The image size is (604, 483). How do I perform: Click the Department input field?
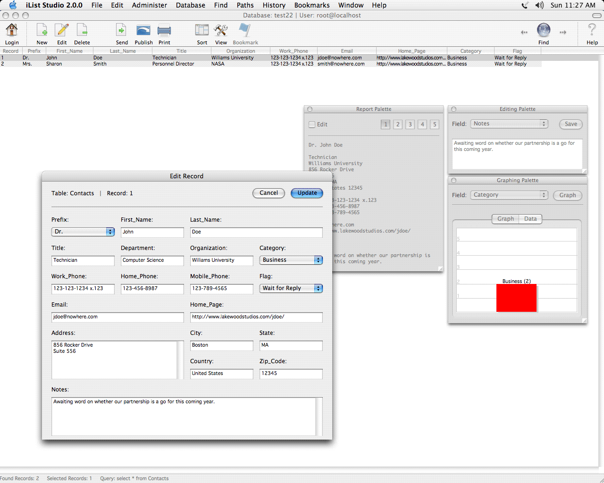pos(152,260)
